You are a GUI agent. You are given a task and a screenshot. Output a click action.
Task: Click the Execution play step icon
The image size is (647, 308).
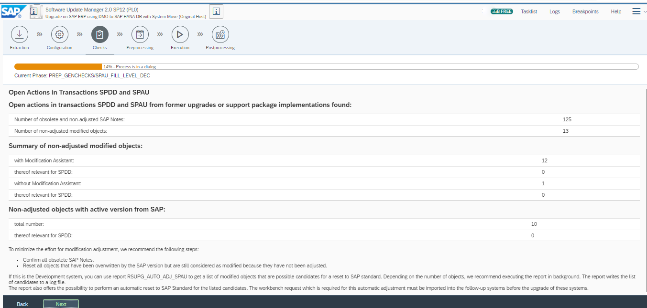coord(180,34)
